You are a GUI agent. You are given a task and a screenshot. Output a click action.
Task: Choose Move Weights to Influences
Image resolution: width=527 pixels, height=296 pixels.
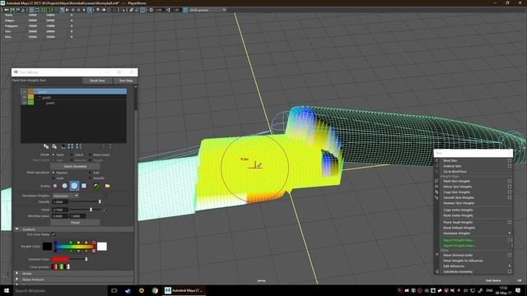click(x=463, y=261)
